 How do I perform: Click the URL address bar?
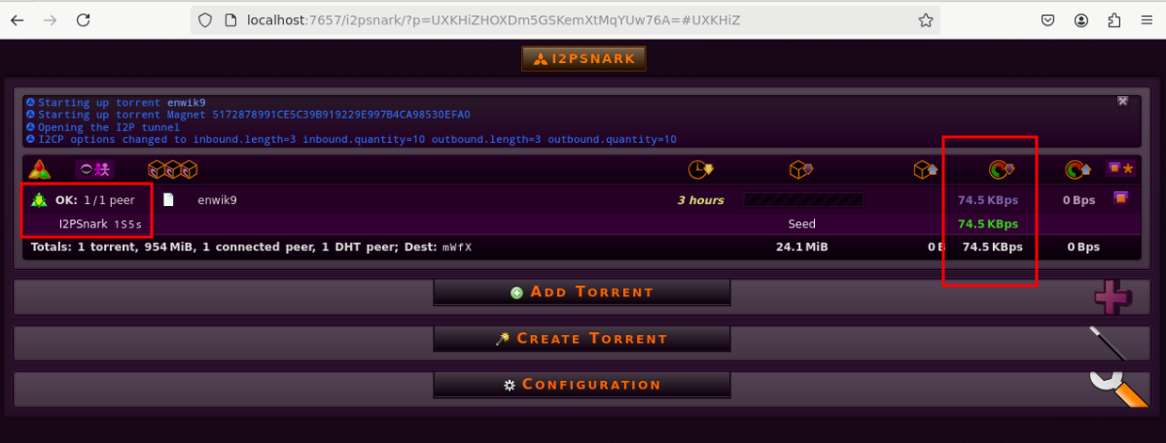(565, 20)
